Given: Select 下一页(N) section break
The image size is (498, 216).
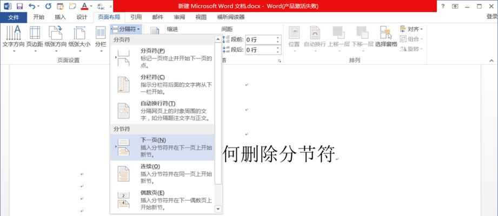Looking at the screenshot, I should [x=162, y=147].
